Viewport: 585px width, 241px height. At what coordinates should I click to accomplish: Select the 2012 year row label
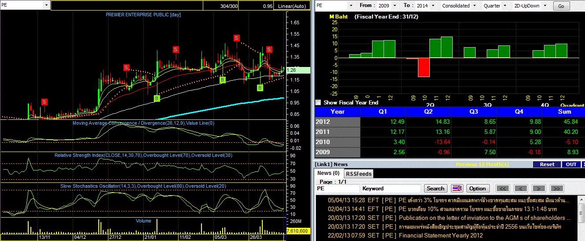[x=338, y=122]
